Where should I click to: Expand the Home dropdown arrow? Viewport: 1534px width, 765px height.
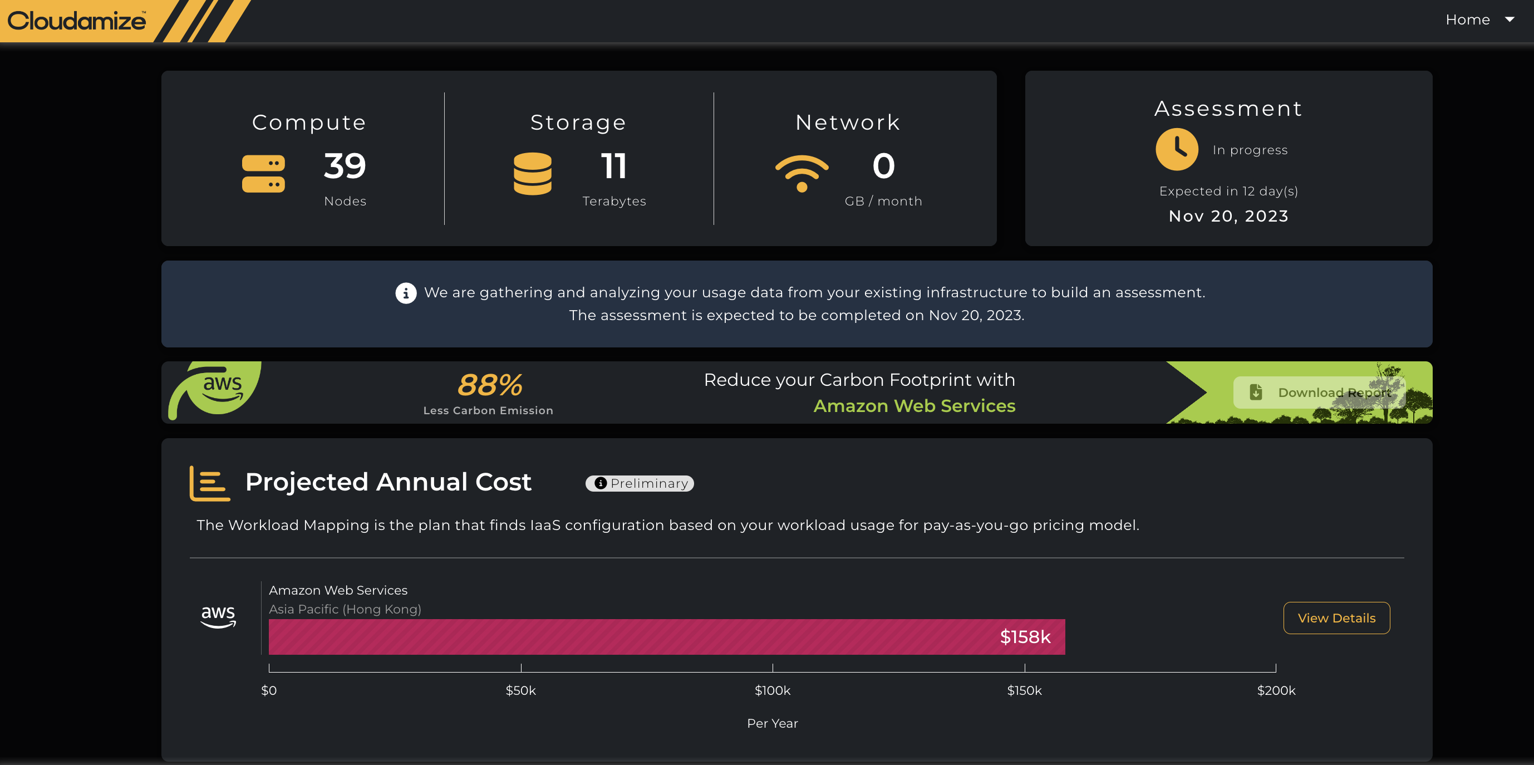(x=1510, y=19)
